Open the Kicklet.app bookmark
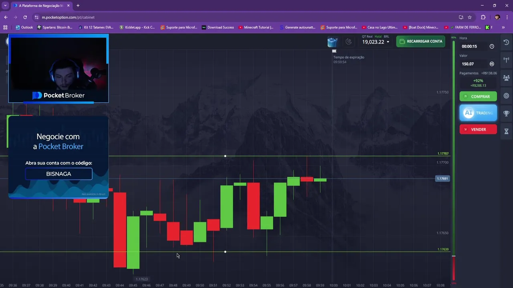 click(x=137, y=27)
